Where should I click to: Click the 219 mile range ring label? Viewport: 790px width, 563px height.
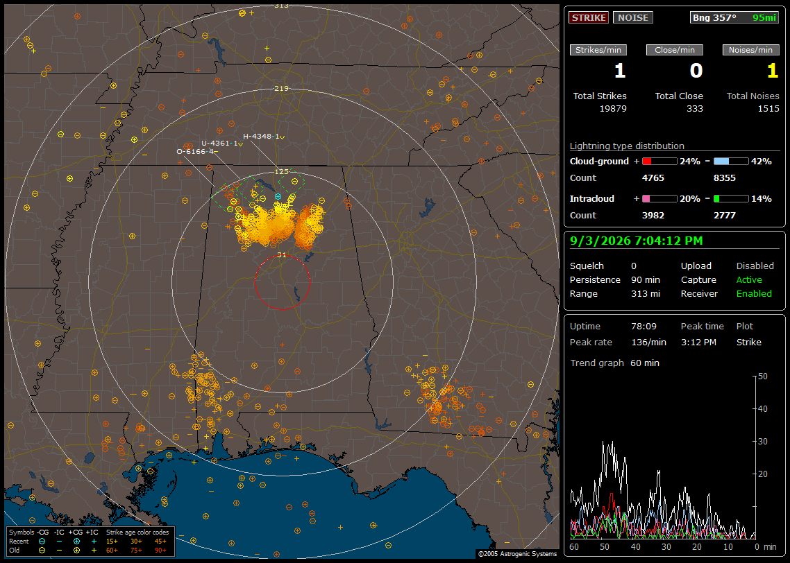tap(282, 88)
